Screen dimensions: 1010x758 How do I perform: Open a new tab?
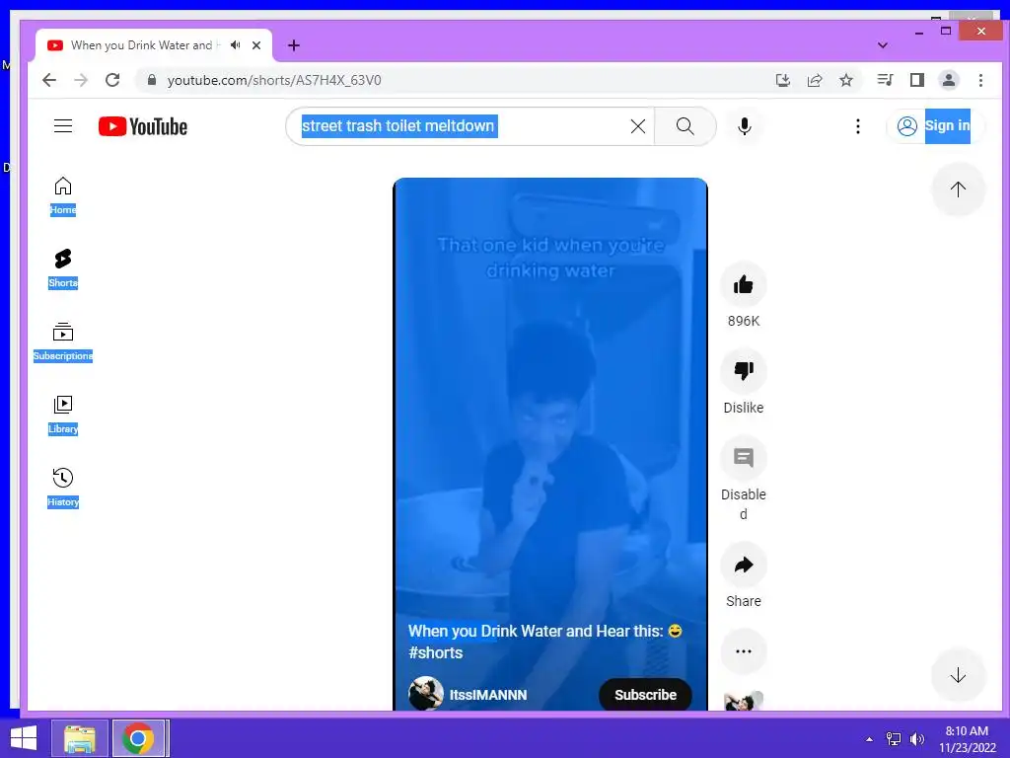(294, 45)
